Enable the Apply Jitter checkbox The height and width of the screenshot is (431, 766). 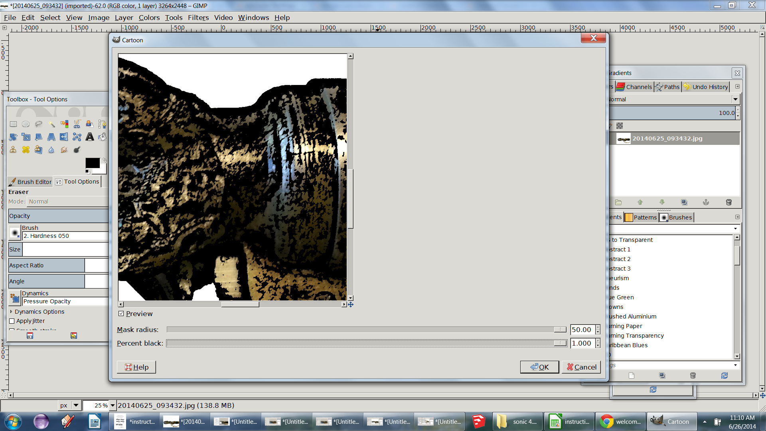(x=12, y=321)
